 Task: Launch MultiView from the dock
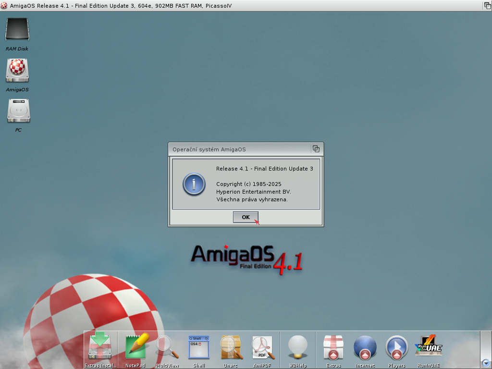[167, 346]
